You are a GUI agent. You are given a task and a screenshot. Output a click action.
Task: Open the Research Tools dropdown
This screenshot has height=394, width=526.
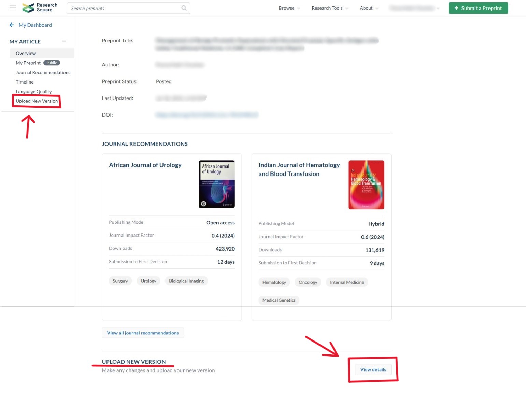(330, 8)
